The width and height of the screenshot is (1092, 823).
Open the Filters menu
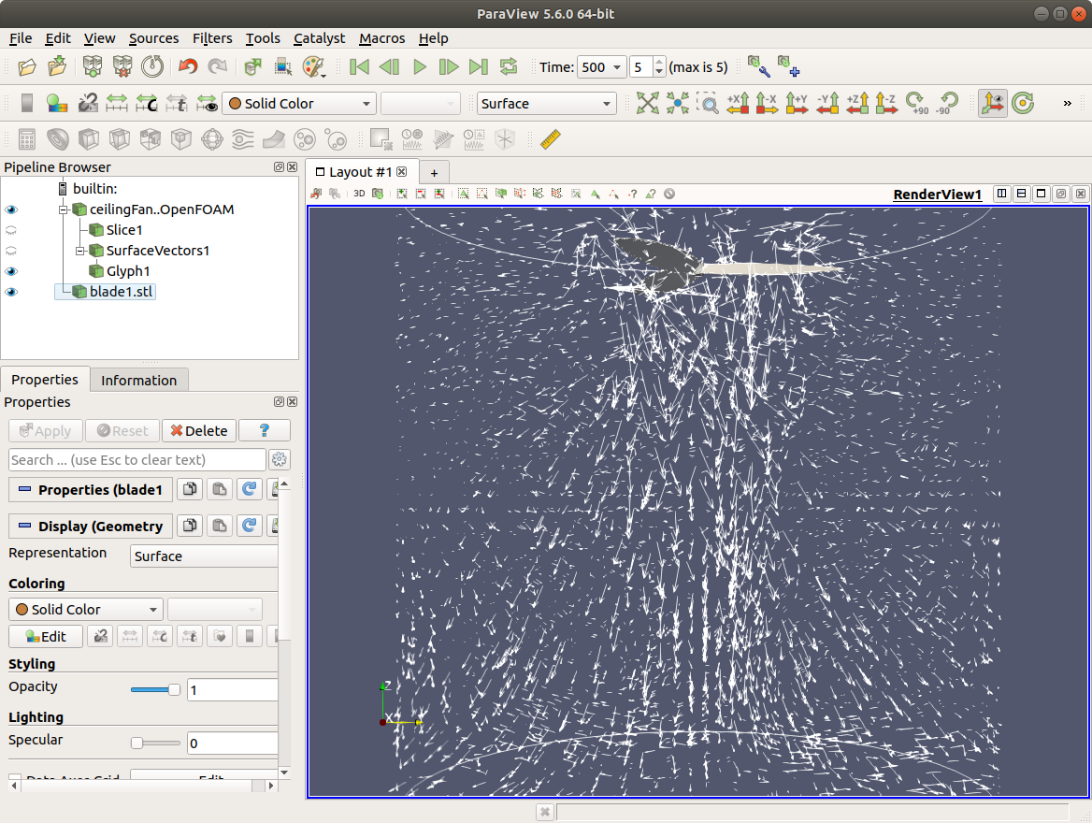211,38
